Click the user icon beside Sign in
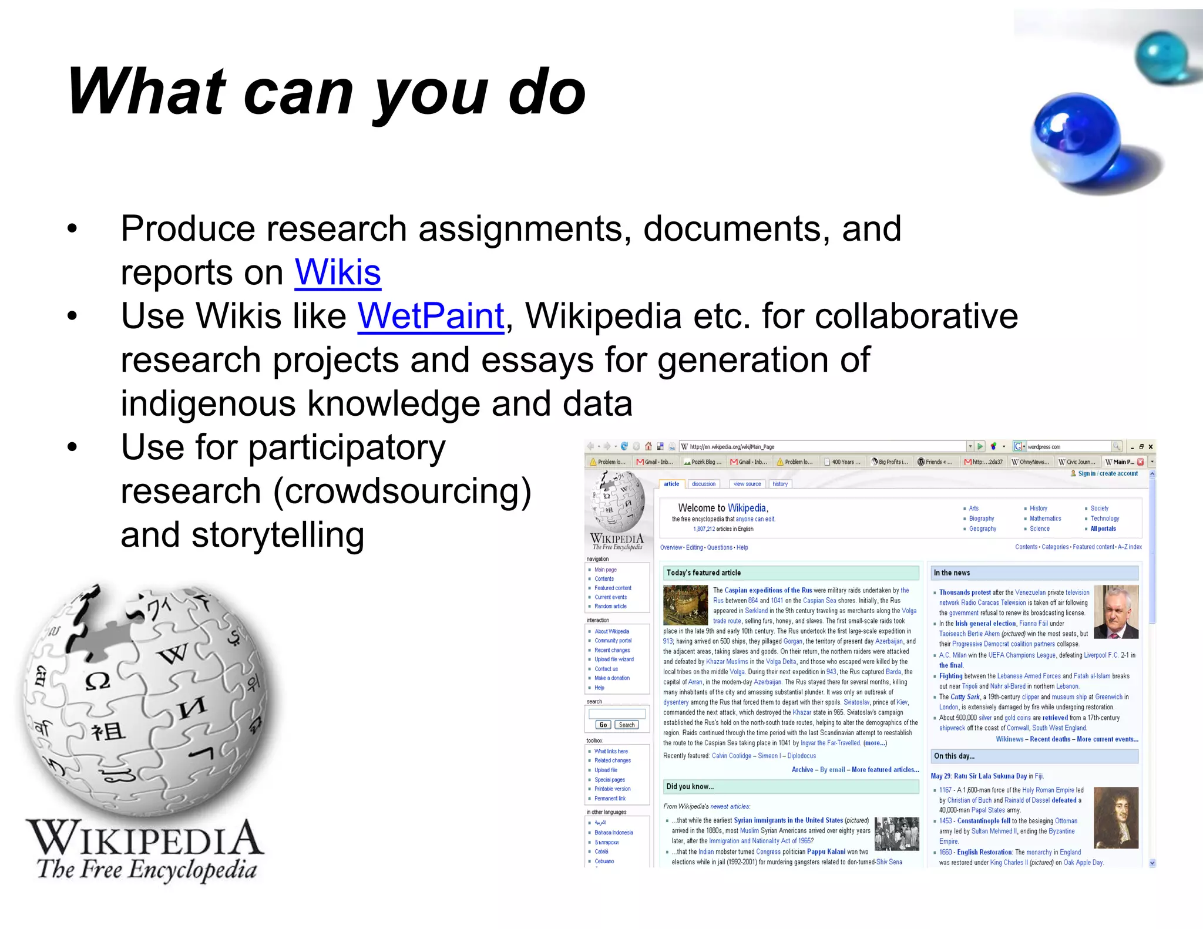This screenshot has width=1203, height=929. (1073, 473)
